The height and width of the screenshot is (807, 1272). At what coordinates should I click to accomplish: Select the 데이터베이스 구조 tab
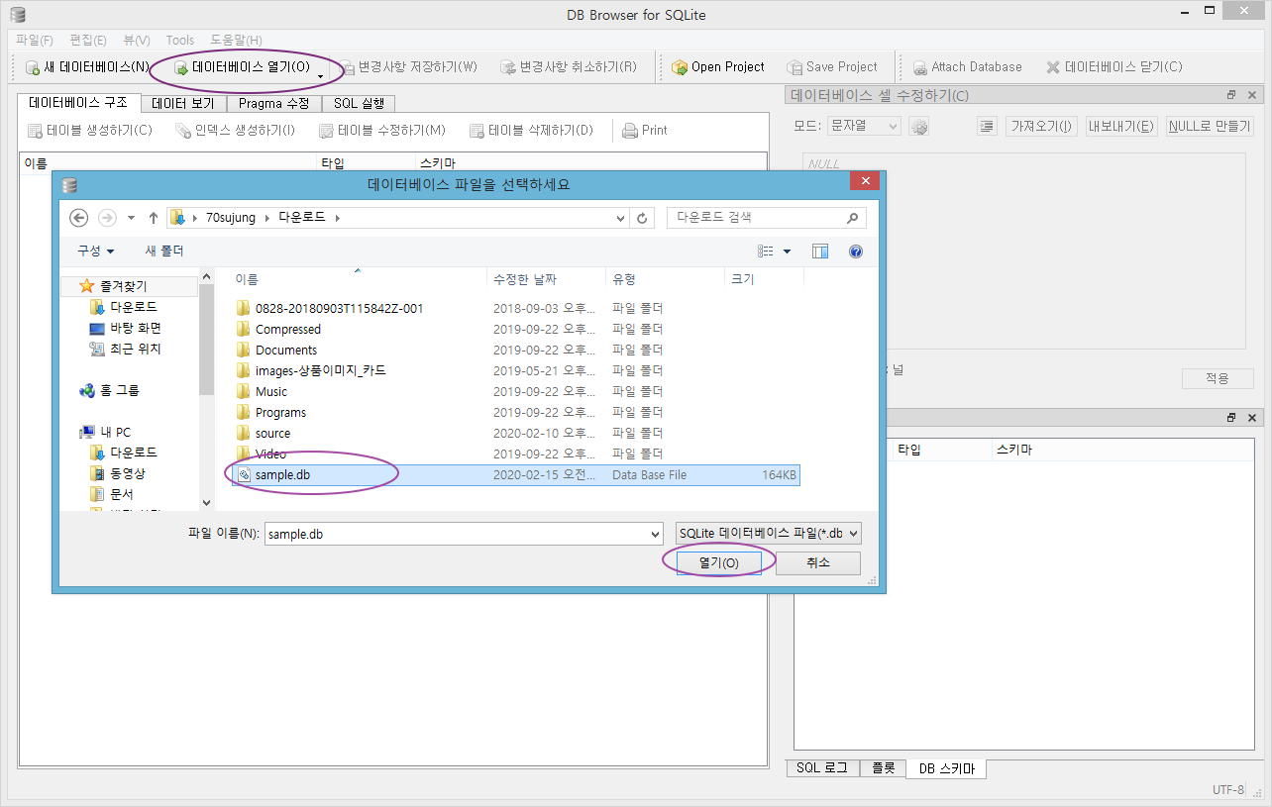[78, 102]
